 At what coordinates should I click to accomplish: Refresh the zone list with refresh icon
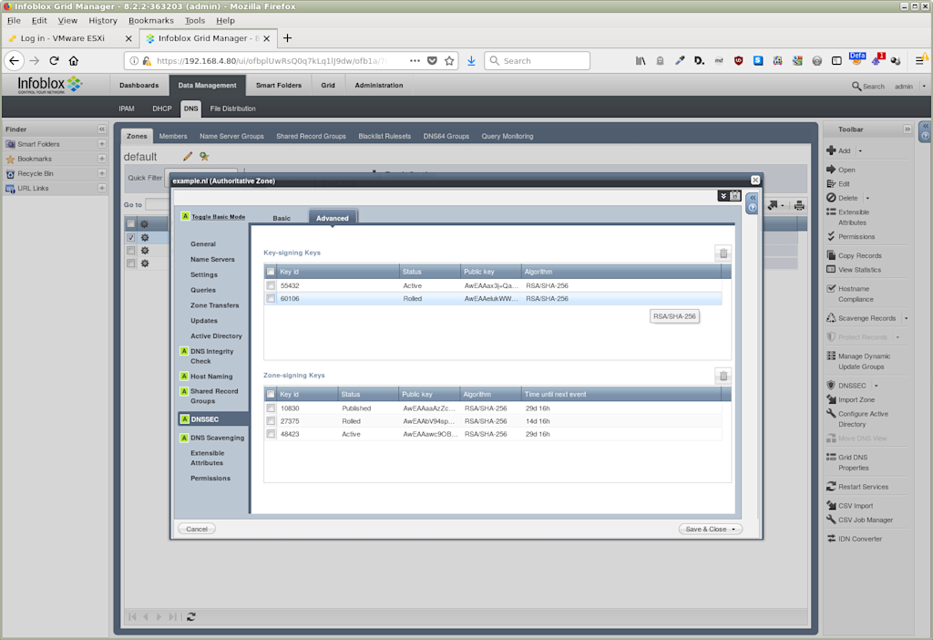click(x=191, y=617)
